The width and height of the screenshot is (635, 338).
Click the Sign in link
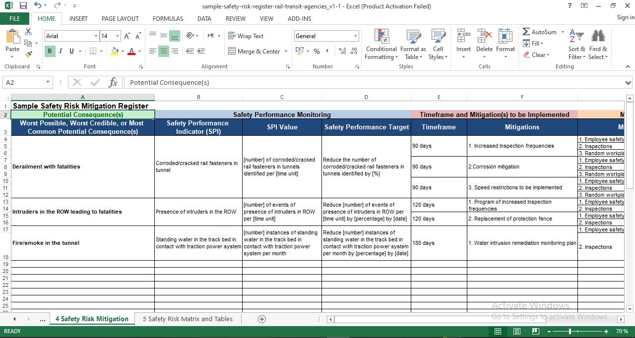[625, 17]
